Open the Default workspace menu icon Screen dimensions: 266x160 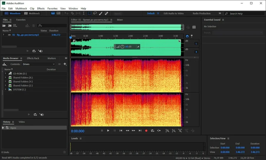tap(158, 13)
